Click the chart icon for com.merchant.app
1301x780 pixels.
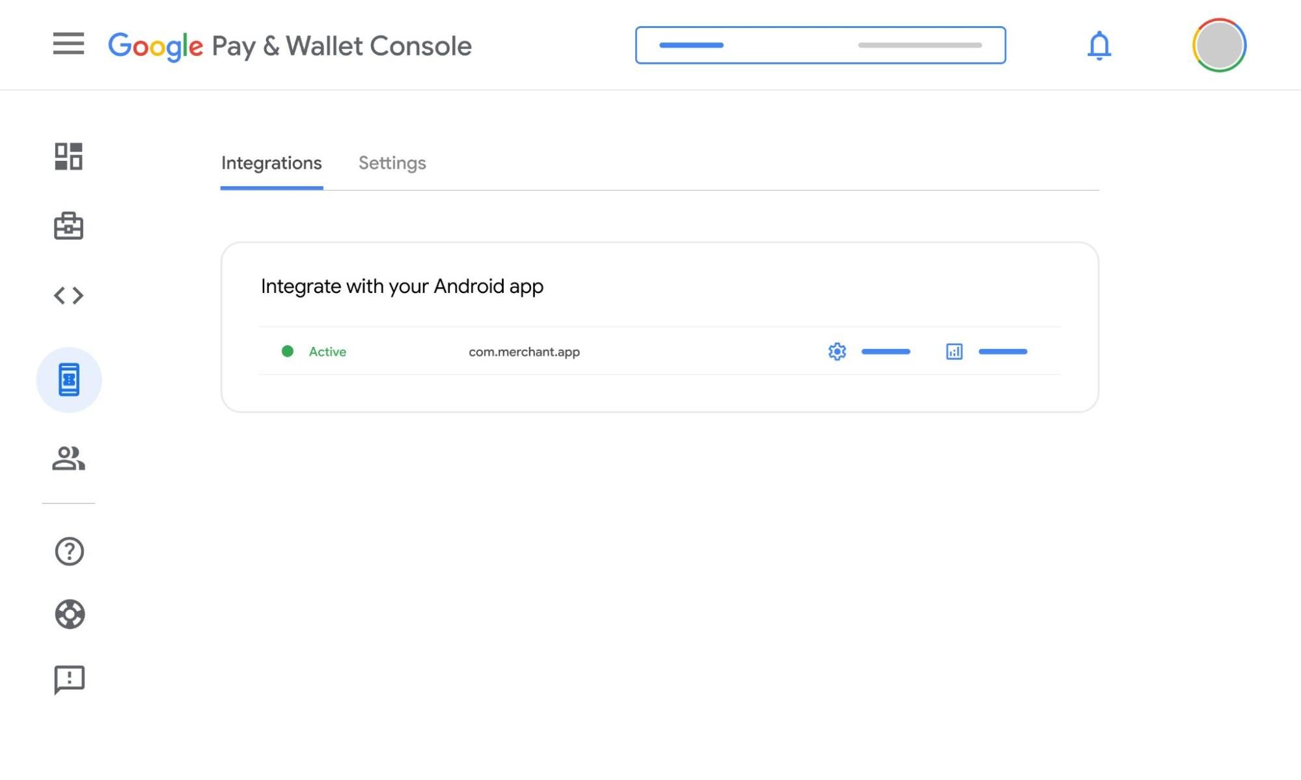pos(954,352)
